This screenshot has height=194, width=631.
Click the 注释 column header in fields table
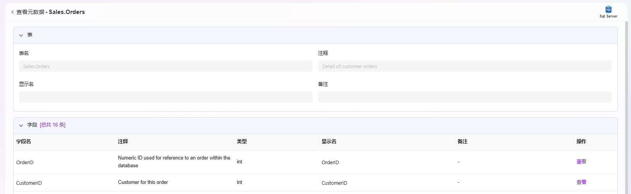pyautogui.click(x=123, y=142)
